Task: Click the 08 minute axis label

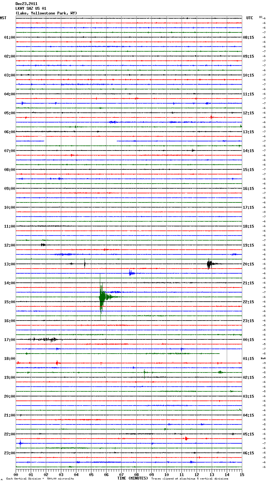Action: click(136, 474)
